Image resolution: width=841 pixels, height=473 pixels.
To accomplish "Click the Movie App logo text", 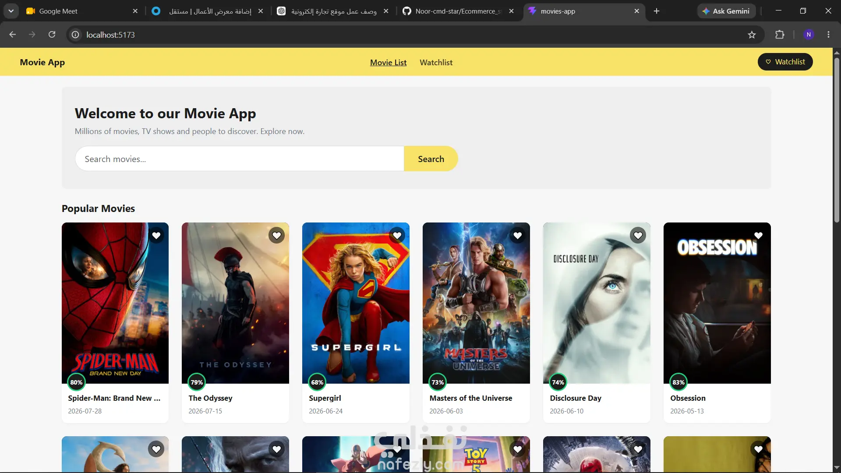I will 42,62.
